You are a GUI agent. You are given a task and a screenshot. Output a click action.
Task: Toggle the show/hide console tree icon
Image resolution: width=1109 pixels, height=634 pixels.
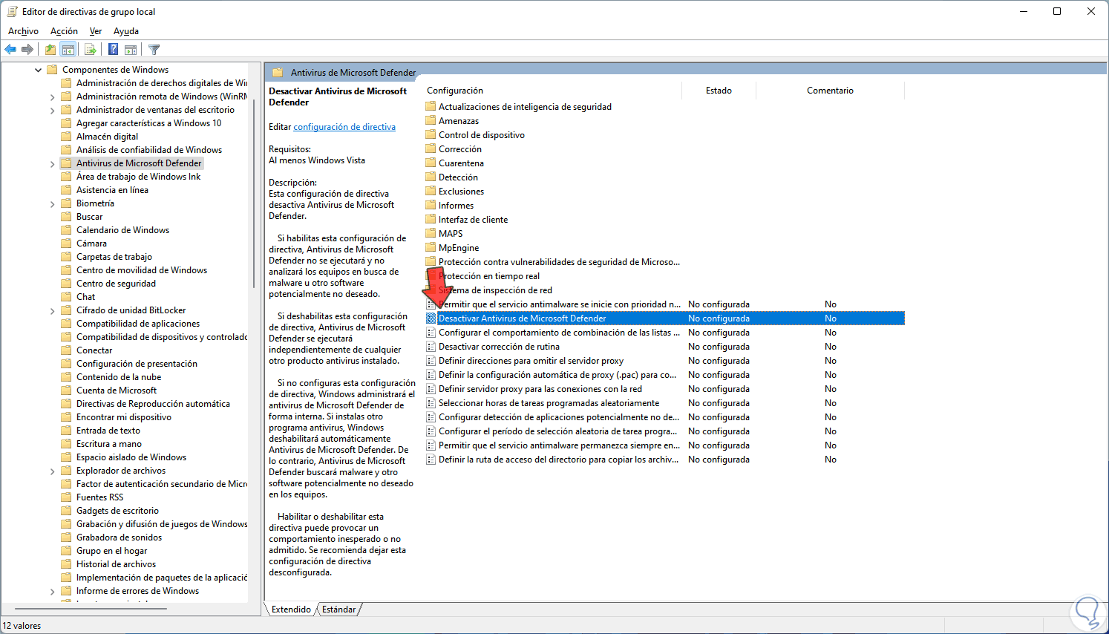(68, 50)
